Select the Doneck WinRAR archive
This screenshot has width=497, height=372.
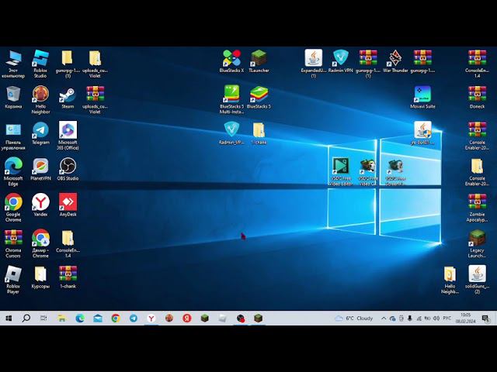(x=477, y=98)
